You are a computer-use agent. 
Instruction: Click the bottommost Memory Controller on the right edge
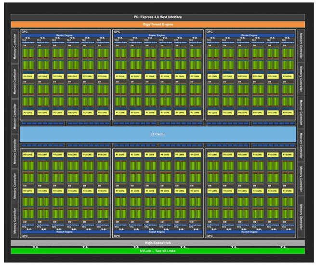click(301, 217)
